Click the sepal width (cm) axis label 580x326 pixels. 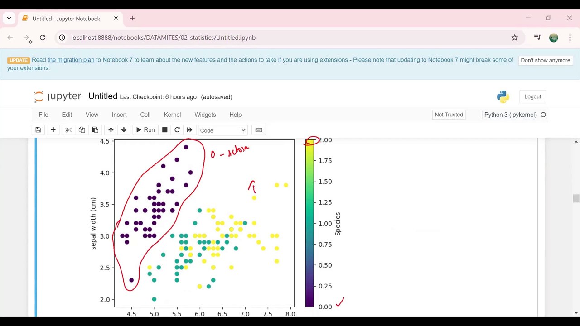point(93,223)
